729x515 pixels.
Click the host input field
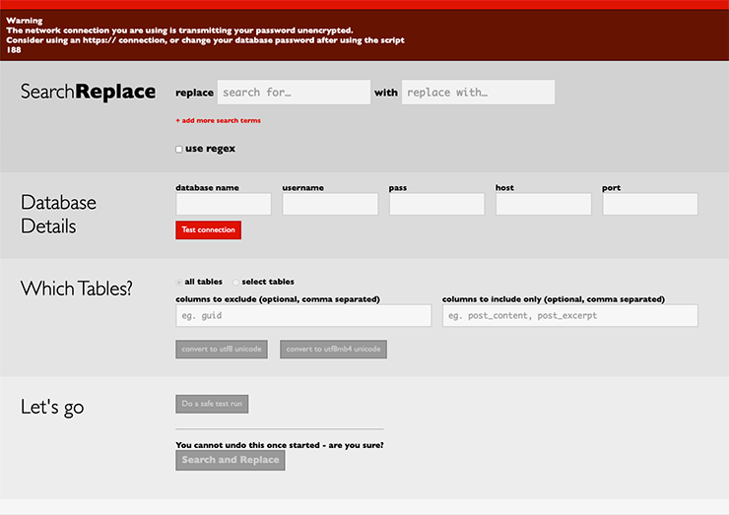click(543, 204)
